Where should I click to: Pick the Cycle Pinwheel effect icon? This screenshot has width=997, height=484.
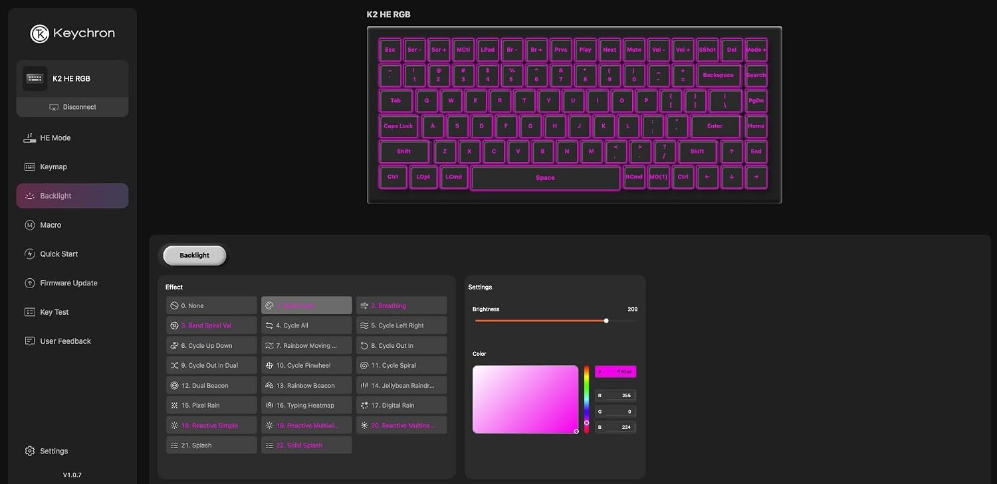(269, 365)
